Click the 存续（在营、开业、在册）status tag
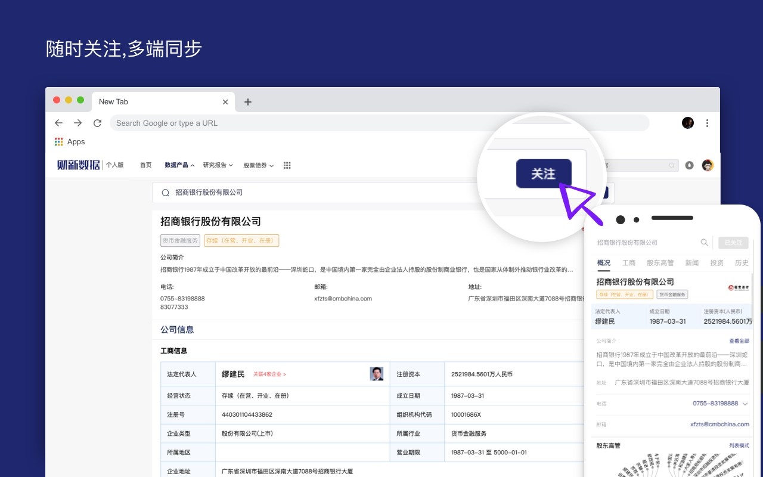This screenshot has height=477, width=763. 241,241
